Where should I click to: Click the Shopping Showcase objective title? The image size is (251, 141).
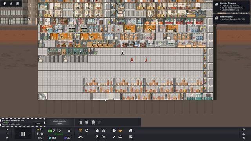227,3
